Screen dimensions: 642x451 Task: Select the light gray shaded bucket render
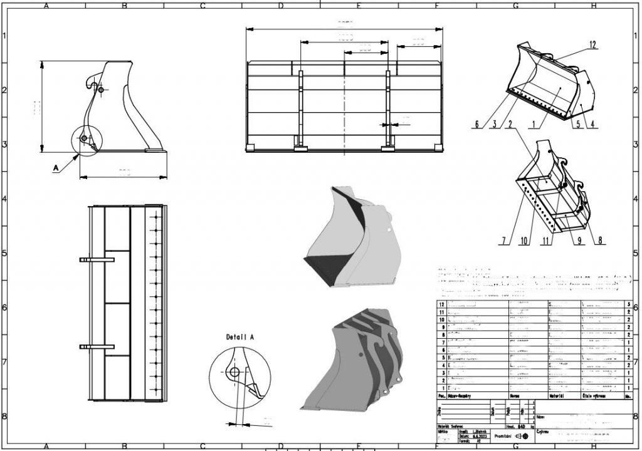pyautogui.click(x=352, y=237)
